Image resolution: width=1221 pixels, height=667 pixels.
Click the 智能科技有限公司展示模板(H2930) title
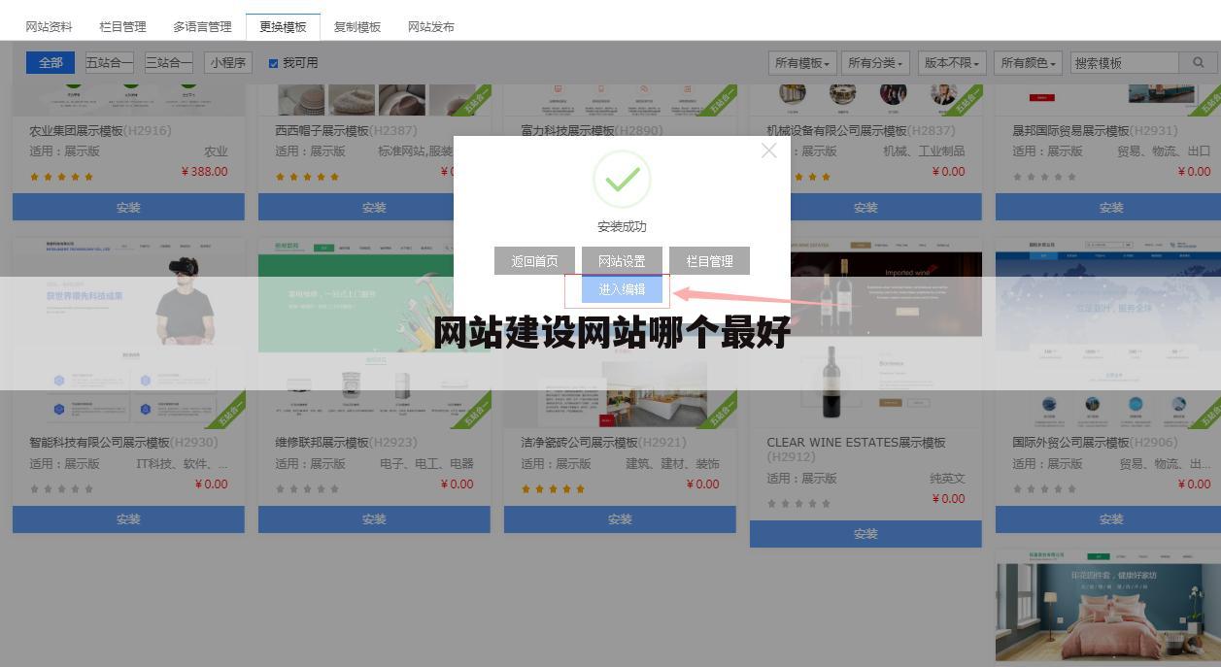123,442
